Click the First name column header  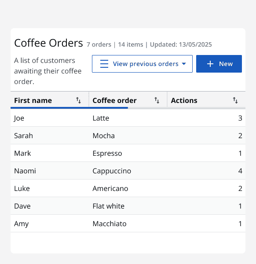(49, 100)
